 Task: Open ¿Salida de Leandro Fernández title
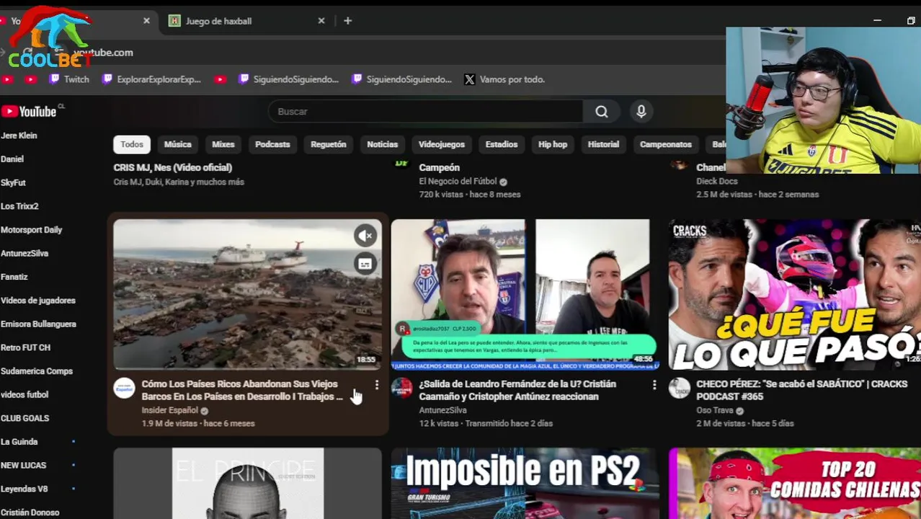[x=517, y=390]
